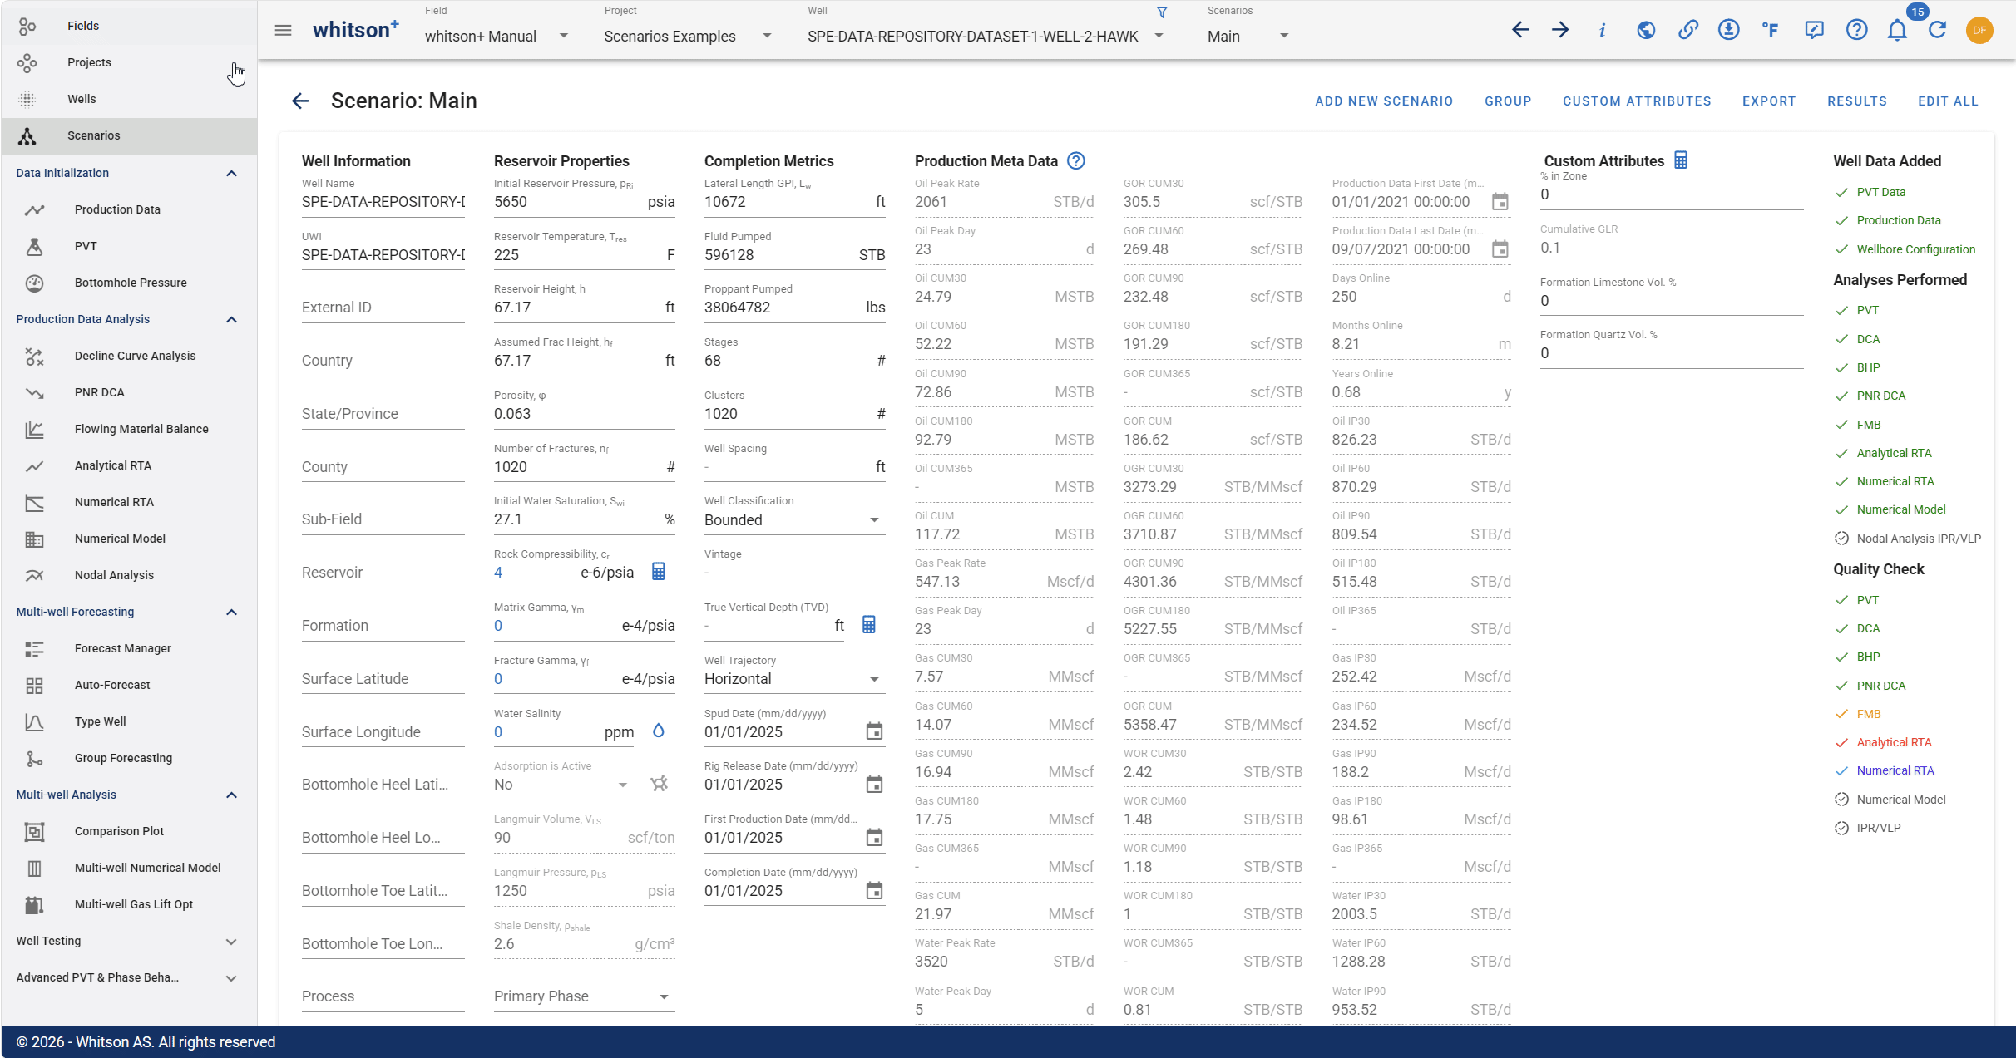Click Numerical RTA under Quality Check

(x=1895, y=770)
